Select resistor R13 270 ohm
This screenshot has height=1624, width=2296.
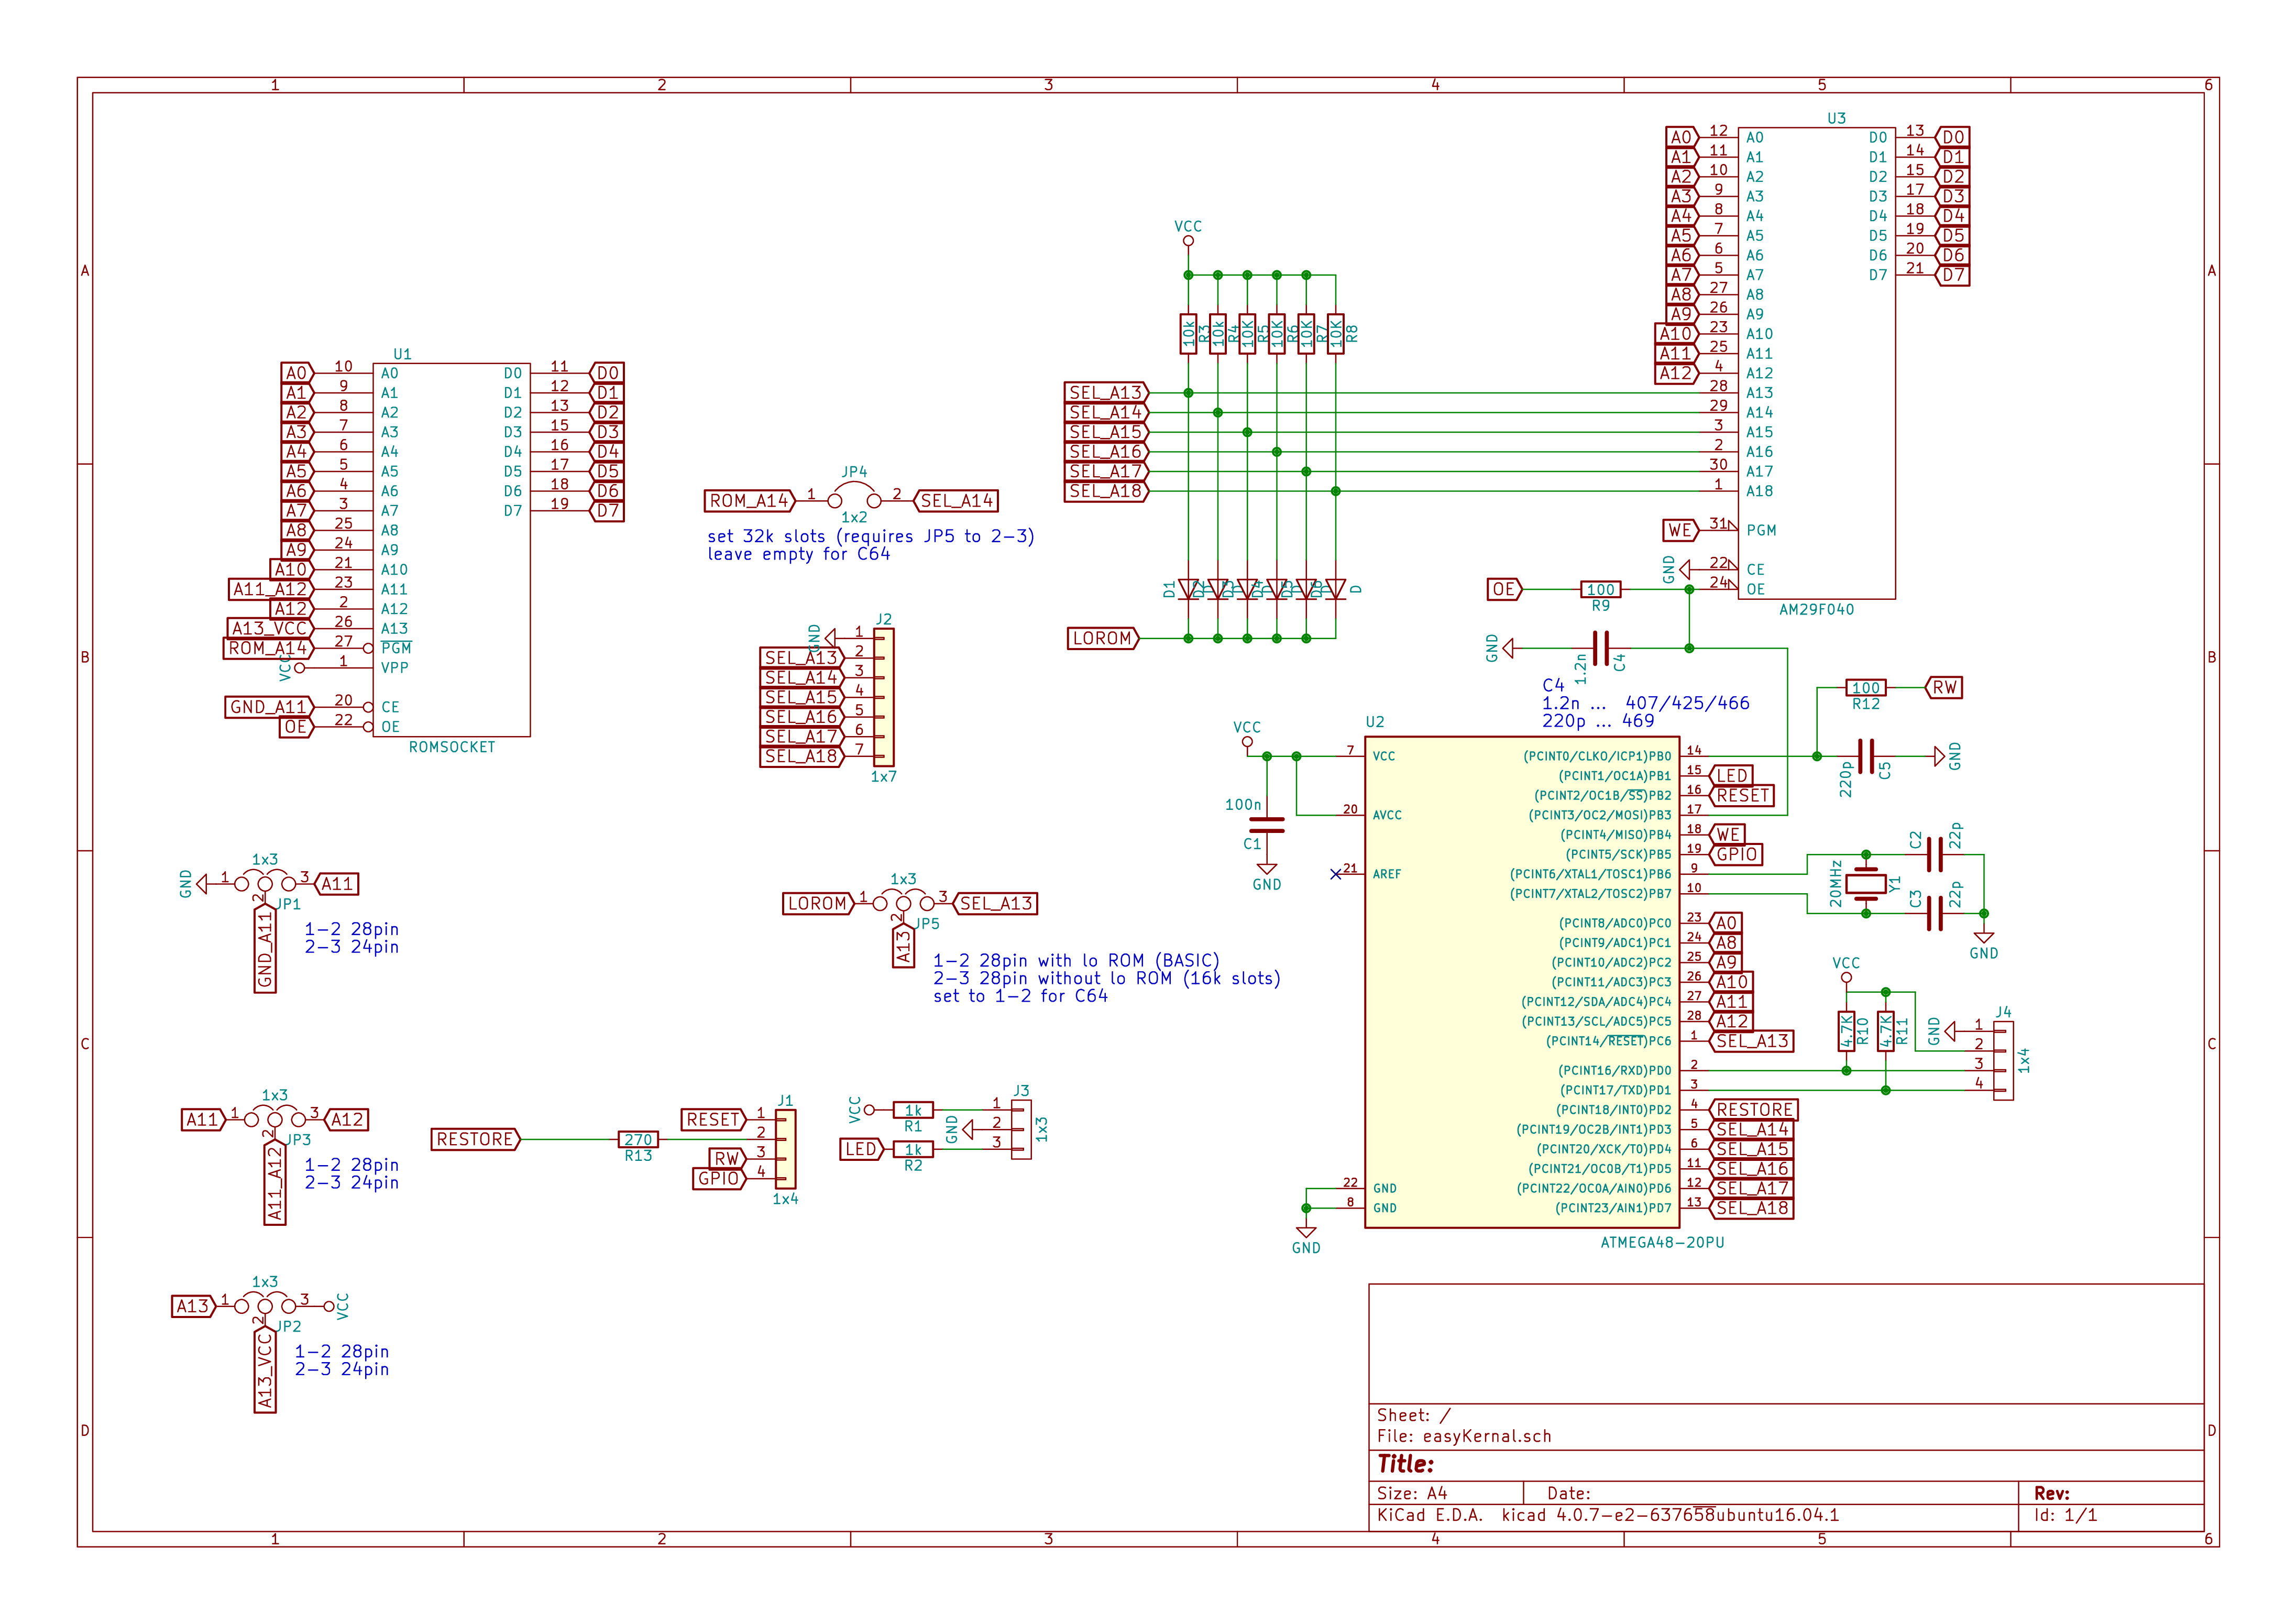pos(638,1139)
